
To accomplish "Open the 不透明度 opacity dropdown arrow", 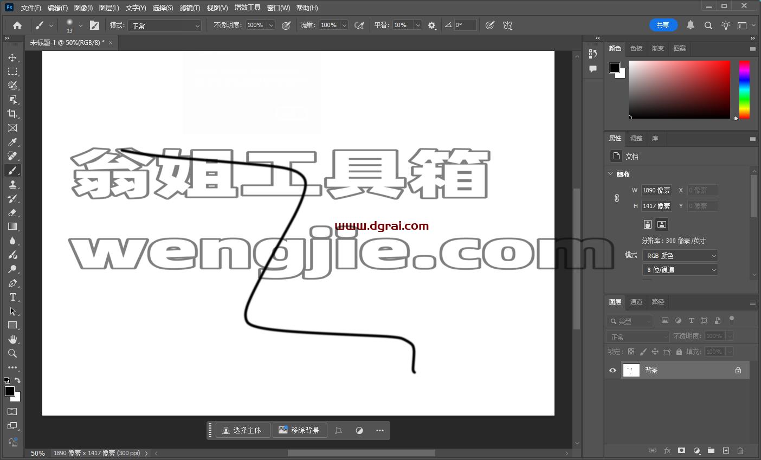I will (271, 25).
